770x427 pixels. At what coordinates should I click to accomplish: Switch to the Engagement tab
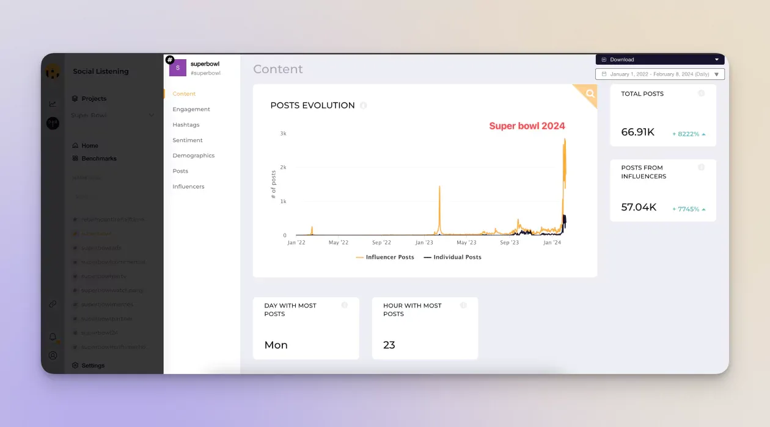coord(191,109)
